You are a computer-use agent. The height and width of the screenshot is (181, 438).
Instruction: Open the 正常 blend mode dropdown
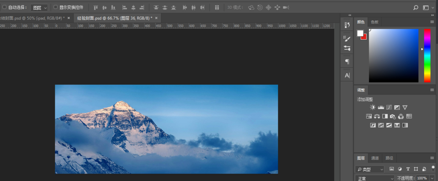pyautogui.click(x=375, y=178)
